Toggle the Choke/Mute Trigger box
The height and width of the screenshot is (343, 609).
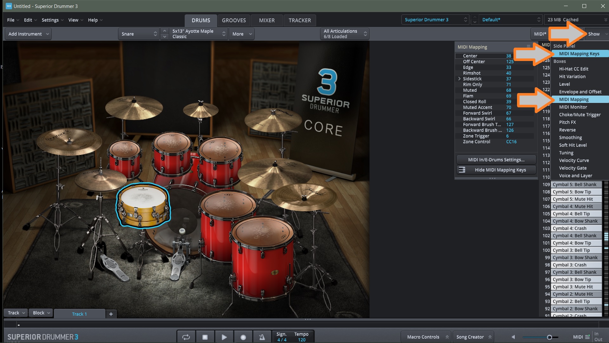[580, 115]
